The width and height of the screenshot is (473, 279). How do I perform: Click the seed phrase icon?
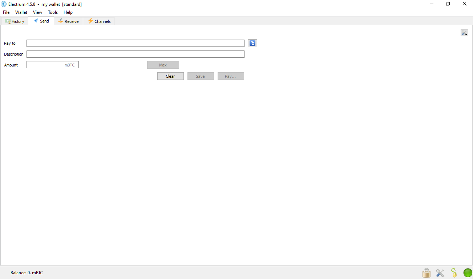[x=454, y=272]
